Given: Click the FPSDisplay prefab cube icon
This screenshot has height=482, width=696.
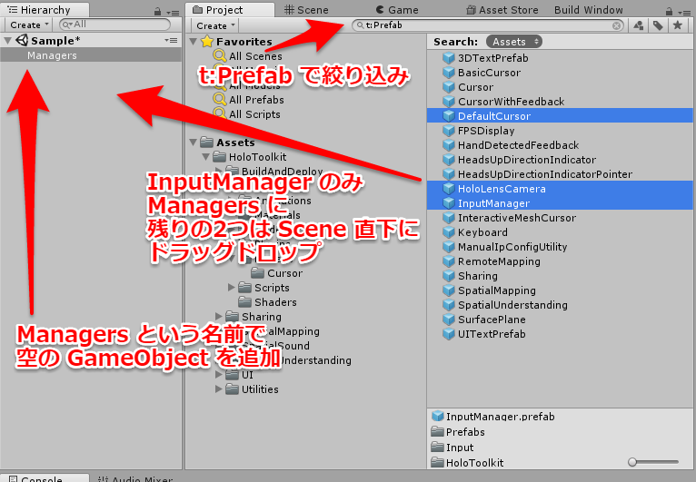Looking at the screenshot, I should tap(449, 131).
